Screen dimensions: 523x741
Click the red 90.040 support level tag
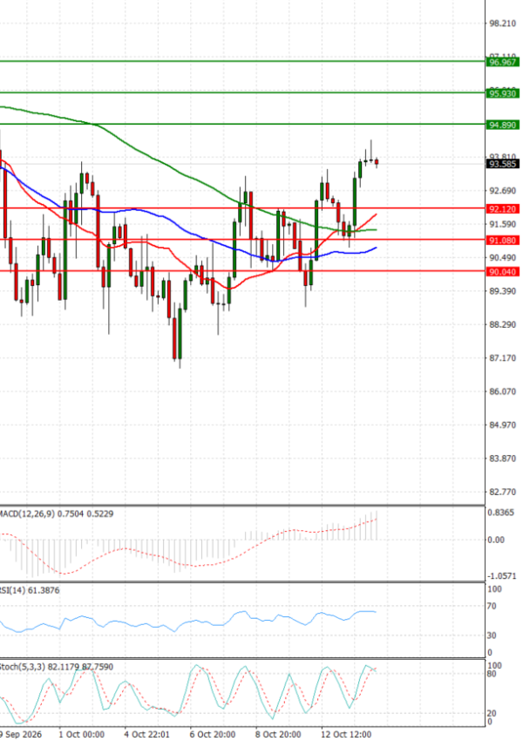503,272
